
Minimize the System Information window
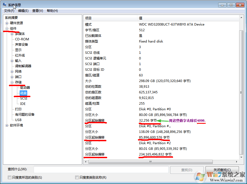pyautogui.click(x=222, y=5)
